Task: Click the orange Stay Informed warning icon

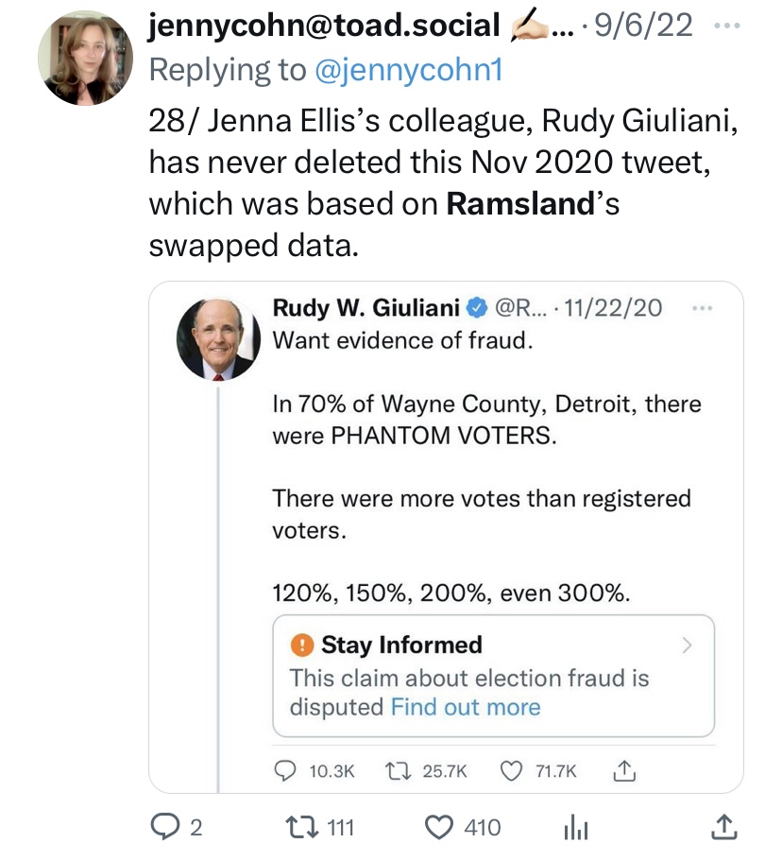Action: 301,645
